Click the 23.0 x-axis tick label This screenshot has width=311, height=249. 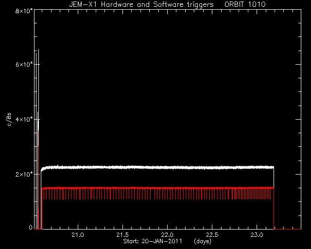click(x=257, y=235)
